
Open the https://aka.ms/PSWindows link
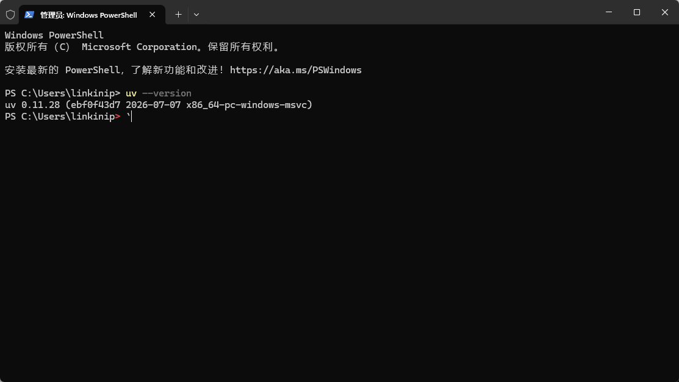(x=295, y=70)
